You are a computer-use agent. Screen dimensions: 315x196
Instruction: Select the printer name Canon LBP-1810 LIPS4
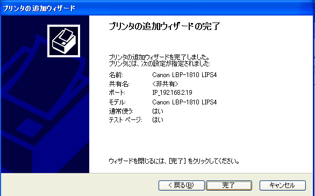click(184, 75)
